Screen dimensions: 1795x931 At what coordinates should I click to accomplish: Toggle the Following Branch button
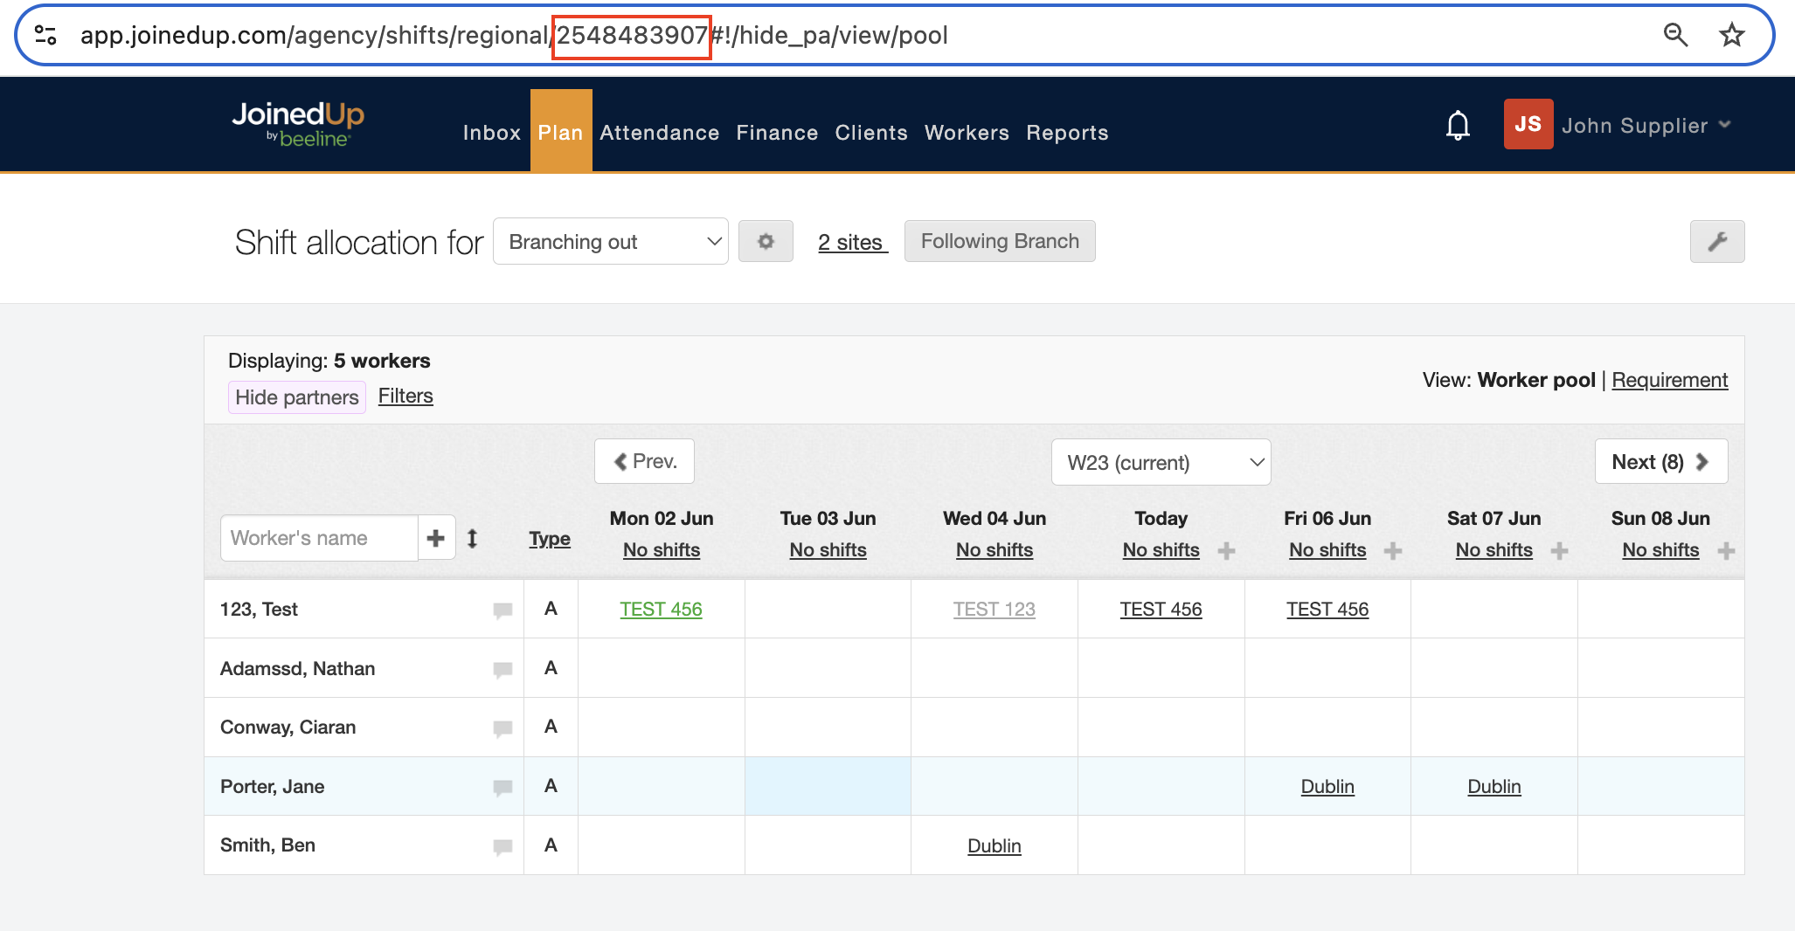pyautogui.click(x=999, y=241)
